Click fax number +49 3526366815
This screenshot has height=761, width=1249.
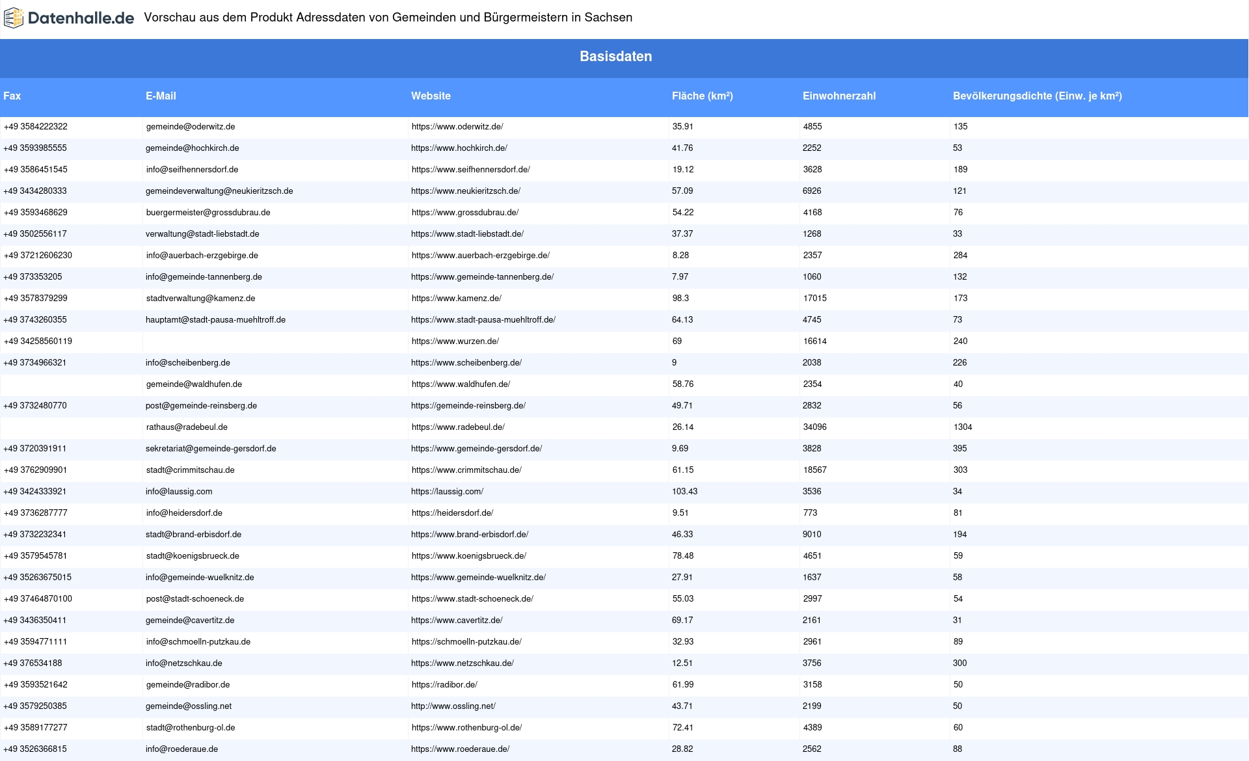(35, 749)
